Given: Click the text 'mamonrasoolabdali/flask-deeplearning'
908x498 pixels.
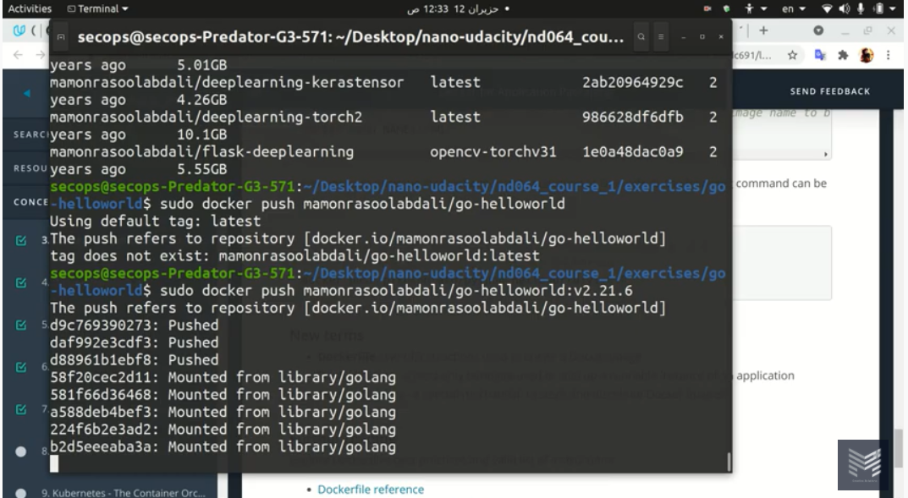Looking at the screenshot, I should [201, 152].
